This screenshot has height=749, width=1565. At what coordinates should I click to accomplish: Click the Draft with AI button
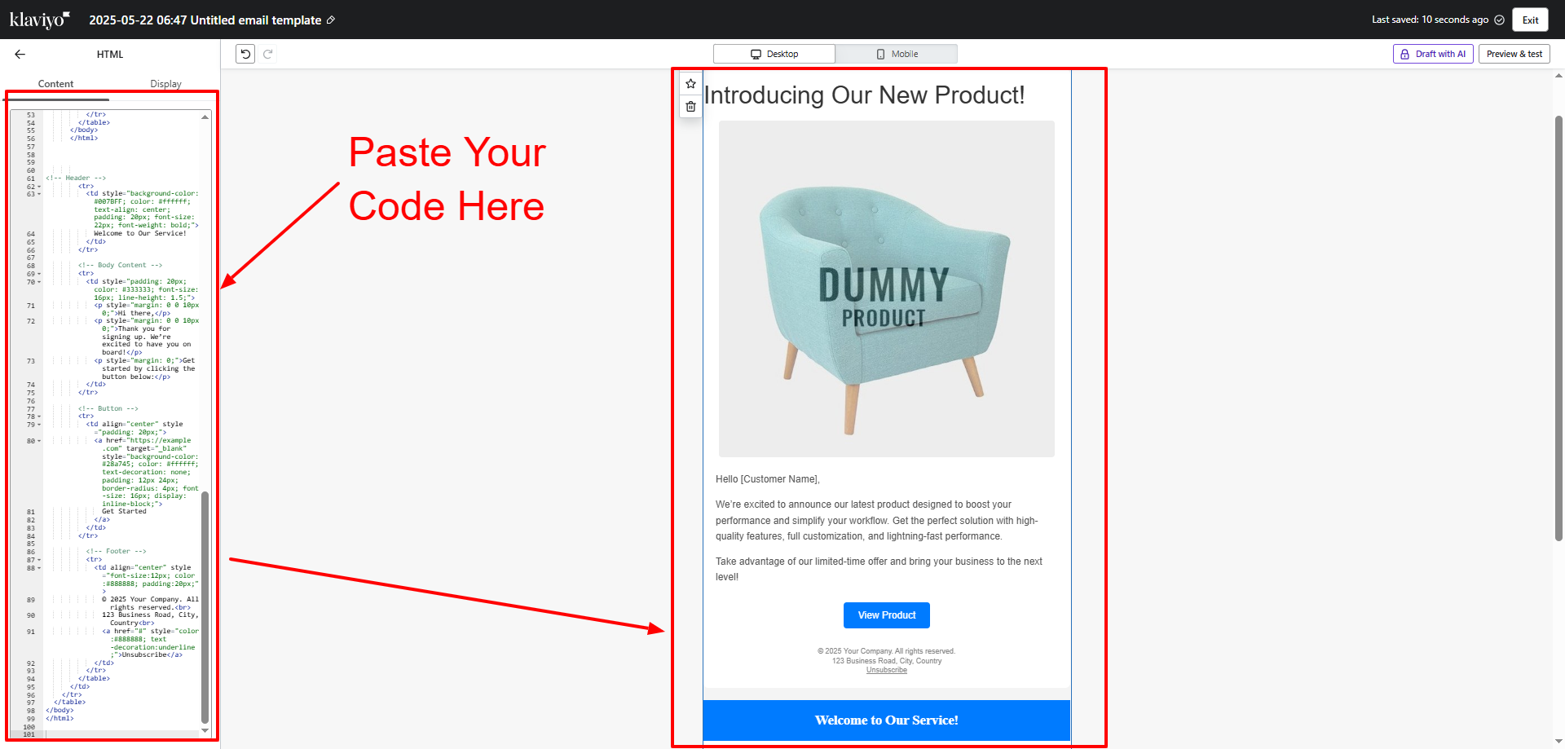[x=1433, y=54]
